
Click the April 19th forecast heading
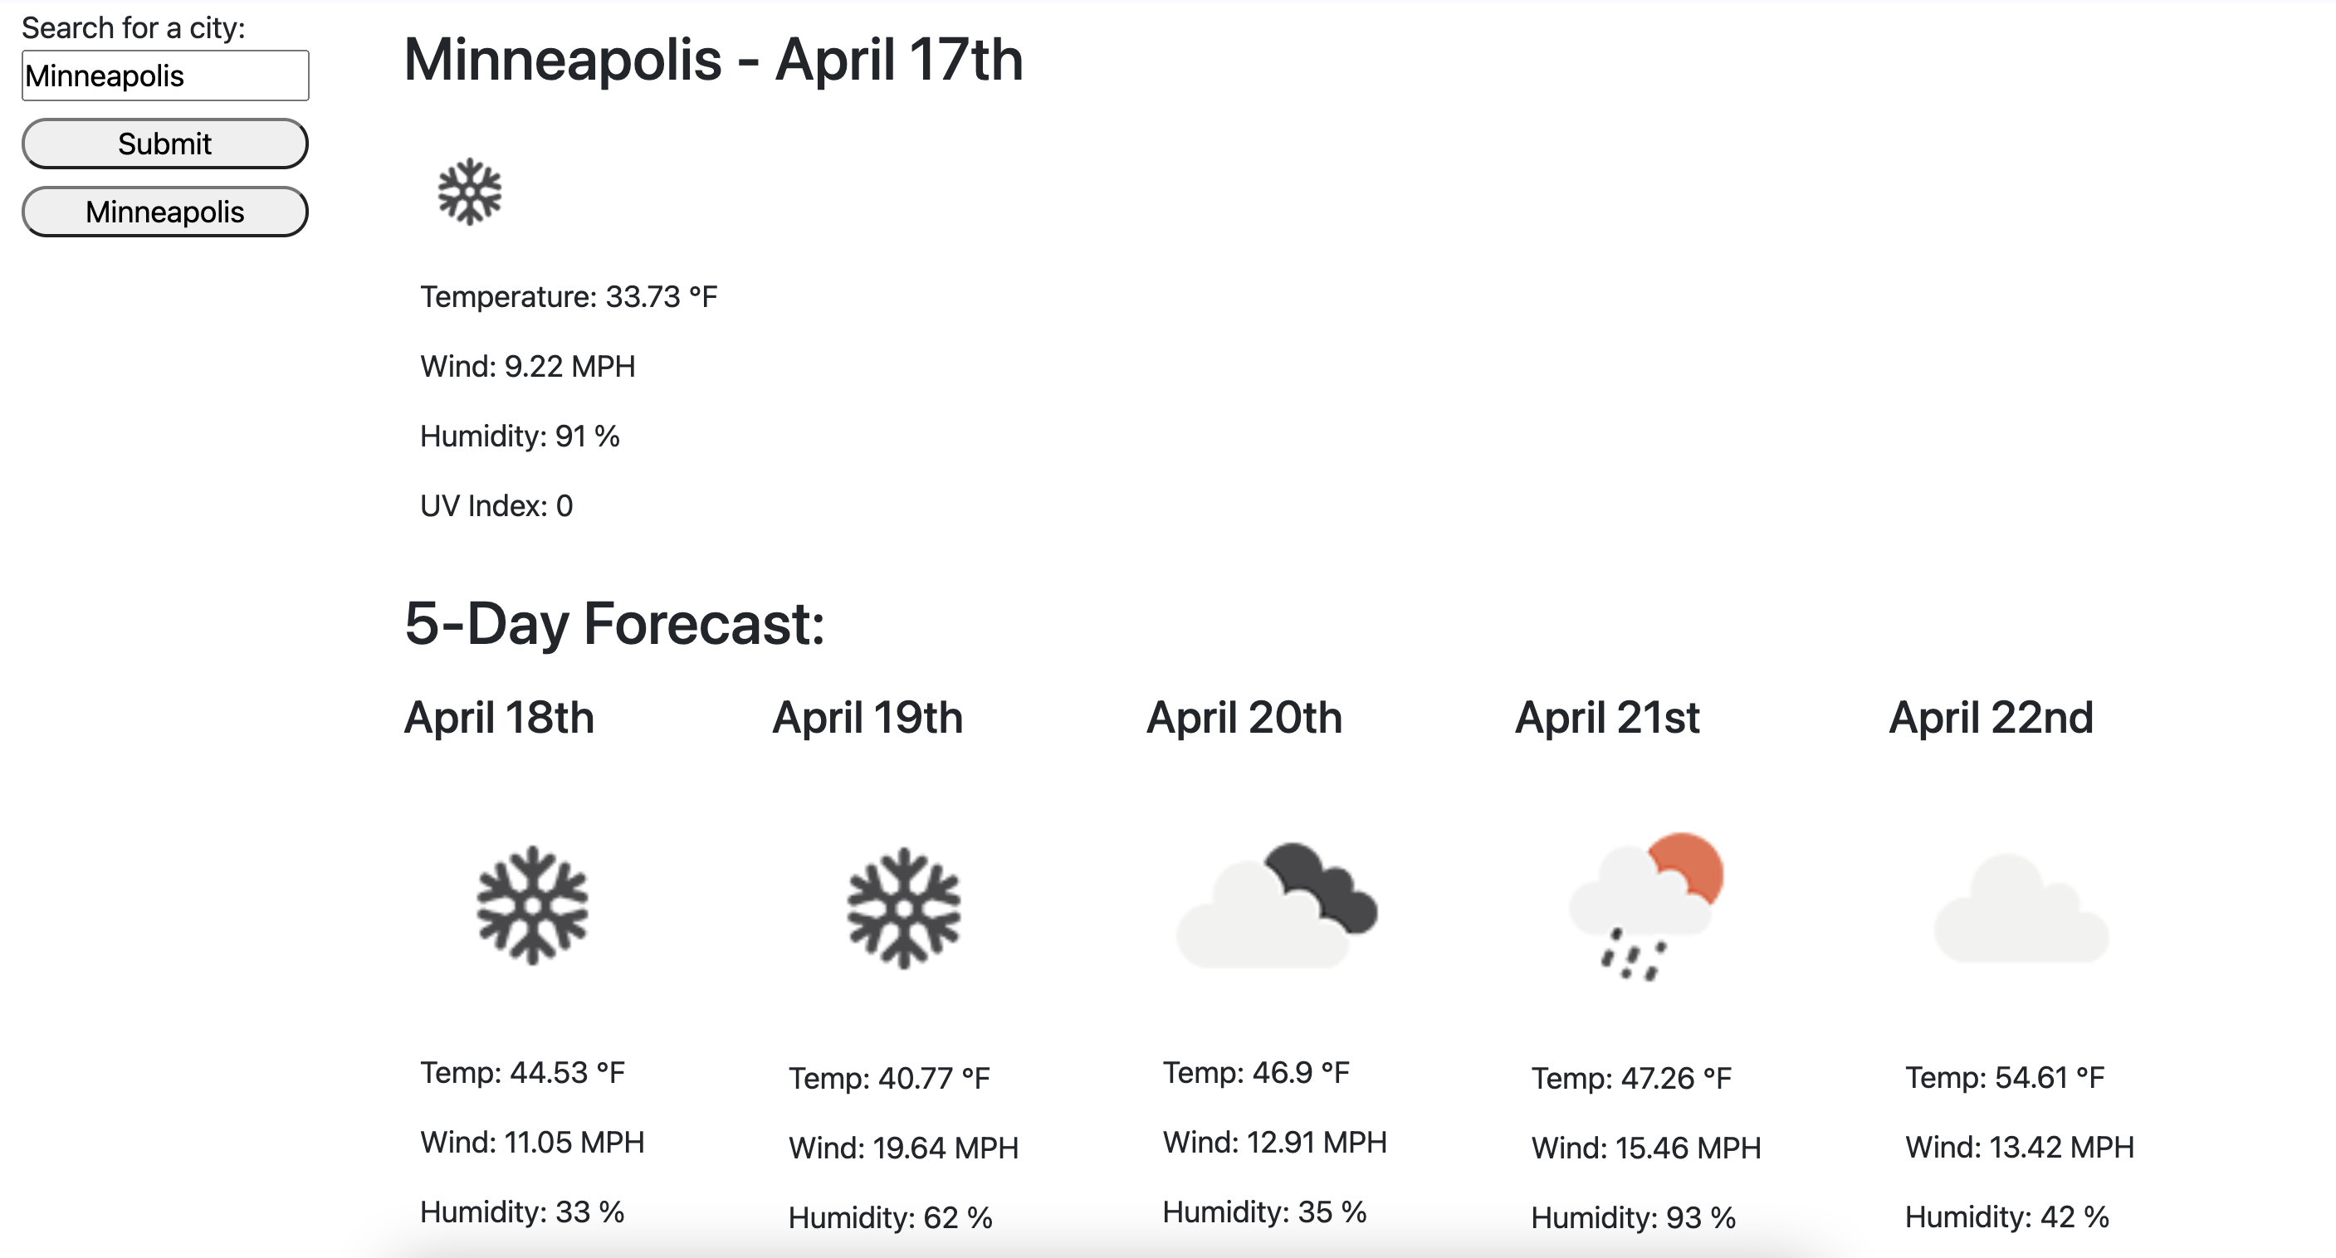click(x=867, y=717)
